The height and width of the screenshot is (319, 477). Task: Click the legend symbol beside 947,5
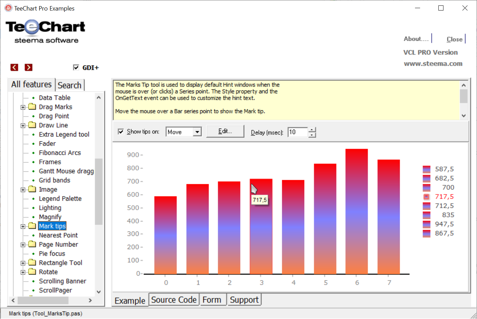(x=427, y=224)
